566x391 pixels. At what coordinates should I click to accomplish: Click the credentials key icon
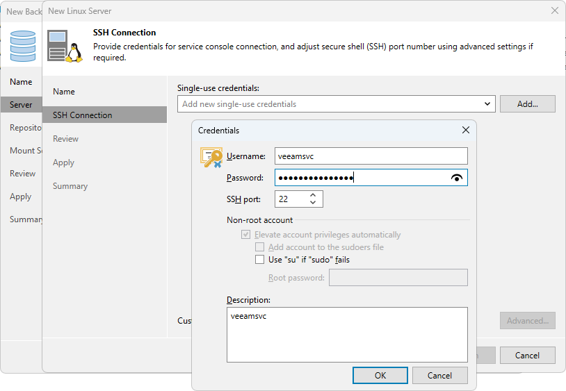211,158
